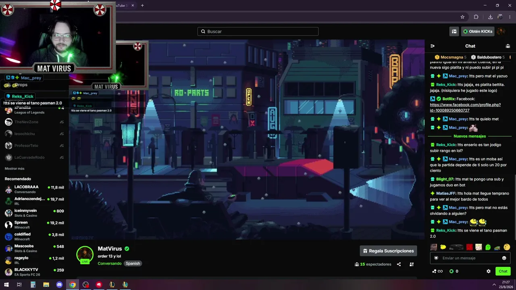Viewport: 516px width, 290px height.
Task: Open BLACKKYTV recommended channel
Action: pyautogui.click(x=34, y=272)
